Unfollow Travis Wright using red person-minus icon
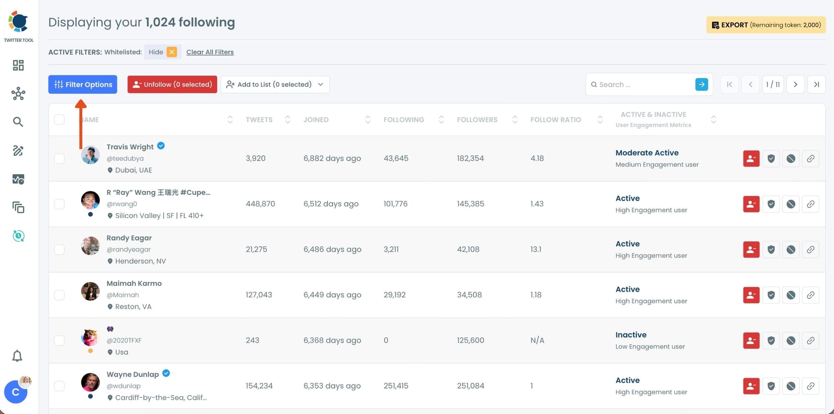This screenshot has height=414, width=834. 751,158
